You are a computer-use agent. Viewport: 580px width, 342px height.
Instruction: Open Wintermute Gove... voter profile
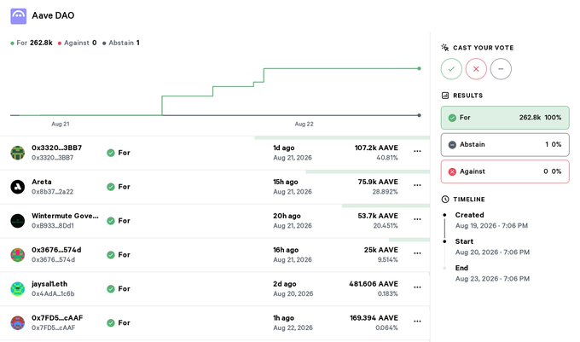65,216
